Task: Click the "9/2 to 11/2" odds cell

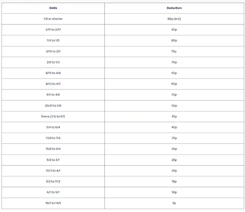Action: tap(53, 181)
